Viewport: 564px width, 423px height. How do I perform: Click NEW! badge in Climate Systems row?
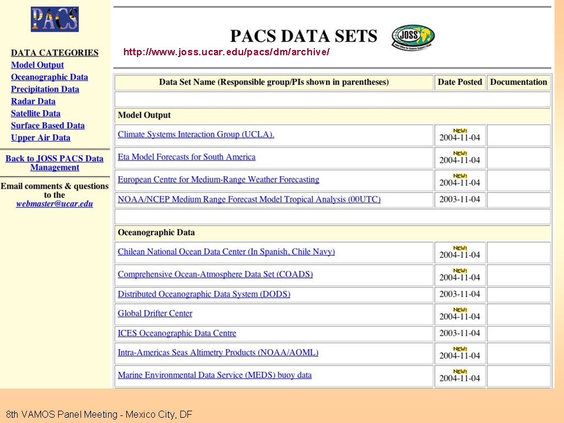(459, 130)
